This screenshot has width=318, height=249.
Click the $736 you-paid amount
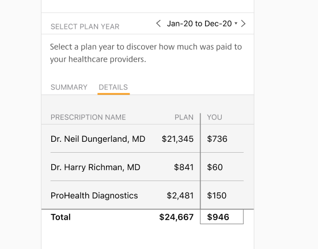click(217, 139)
